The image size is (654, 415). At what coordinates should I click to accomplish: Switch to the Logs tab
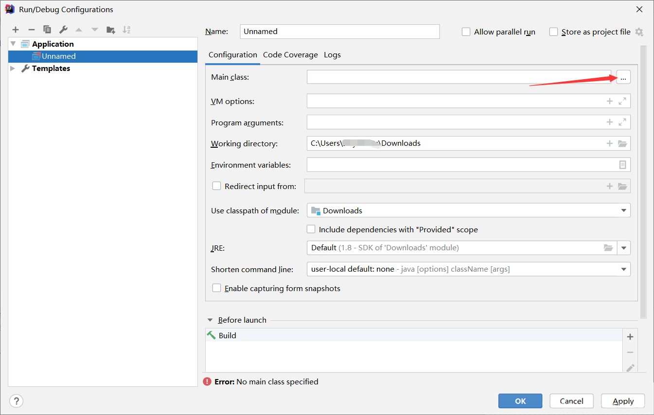332,55
